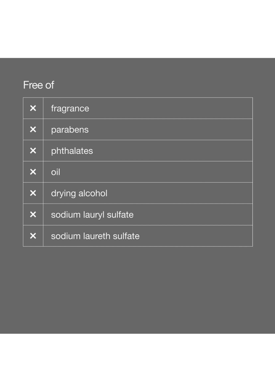
Task: Click the X icon beside fragrance
Action: (x=33, y=108)
